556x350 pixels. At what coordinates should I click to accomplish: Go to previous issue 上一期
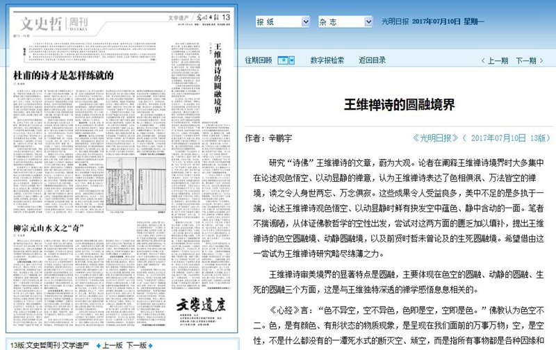tap(498, 60)
